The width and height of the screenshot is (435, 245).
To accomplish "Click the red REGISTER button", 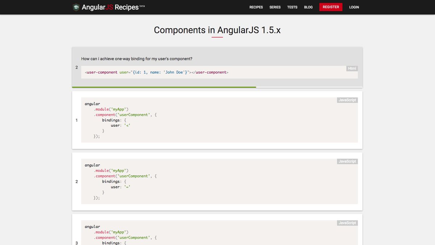I will coord(331,7).
